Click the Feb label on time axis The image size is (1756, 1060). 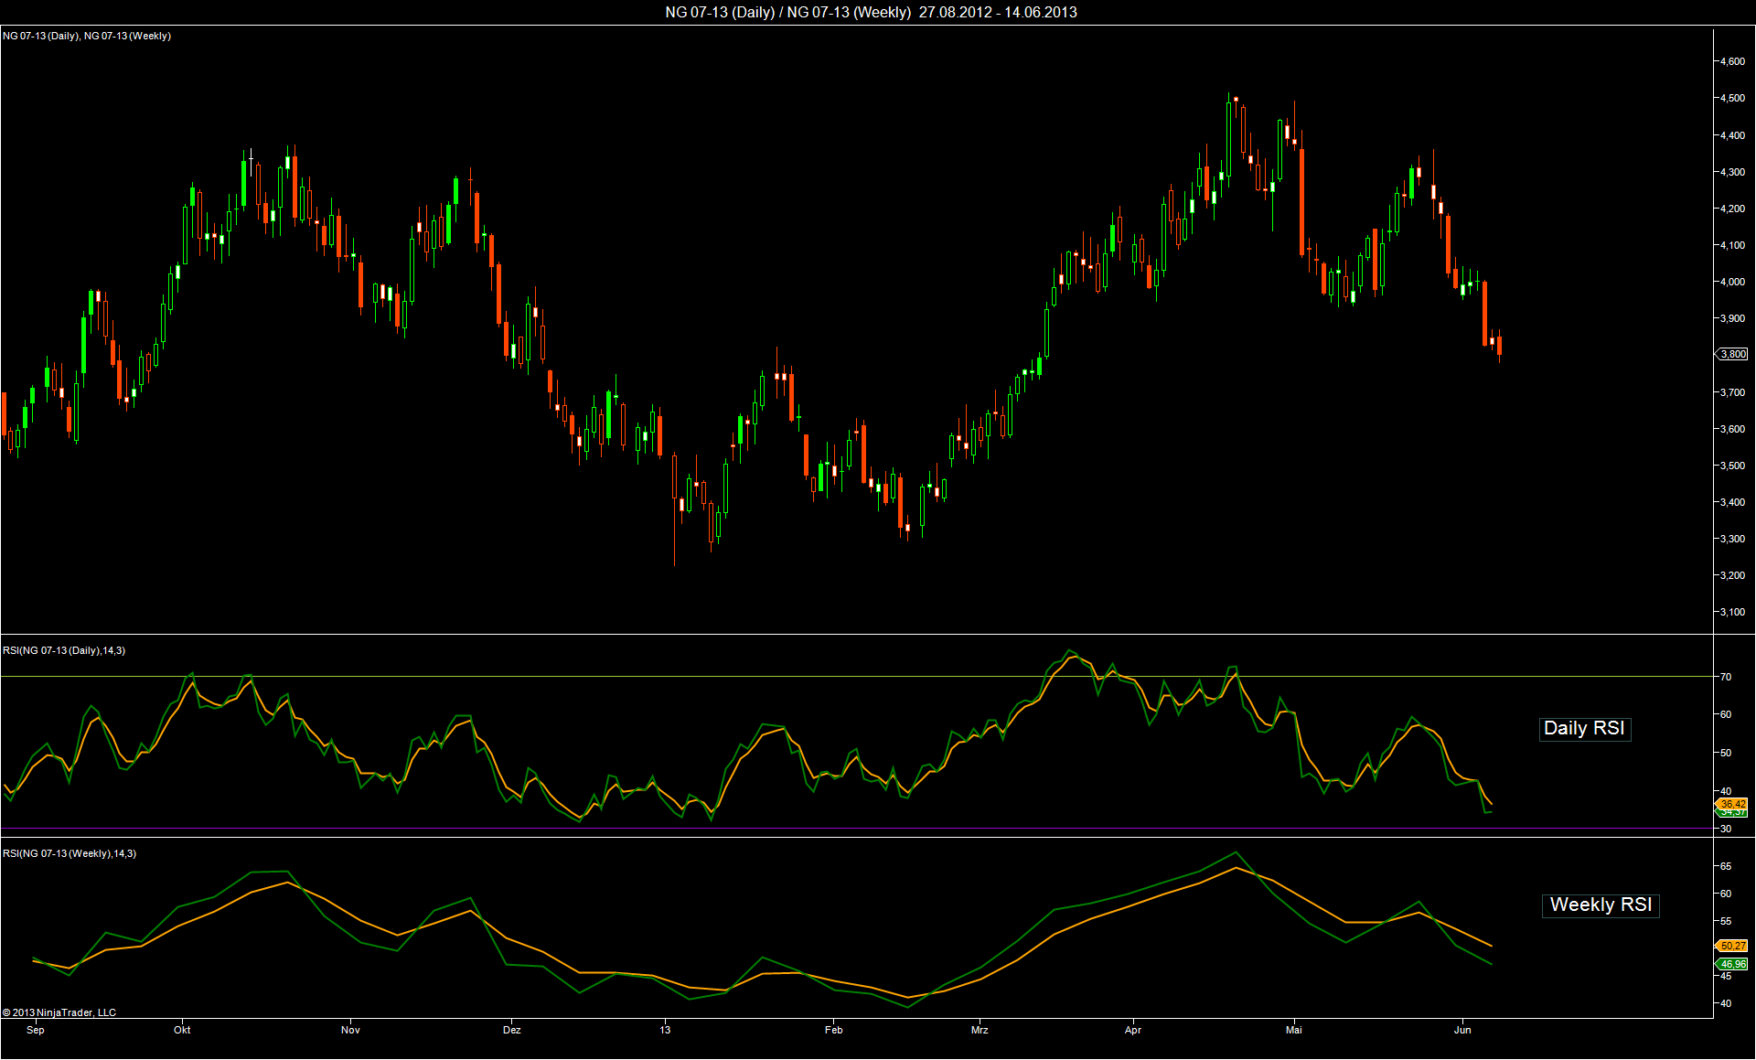833,1030
